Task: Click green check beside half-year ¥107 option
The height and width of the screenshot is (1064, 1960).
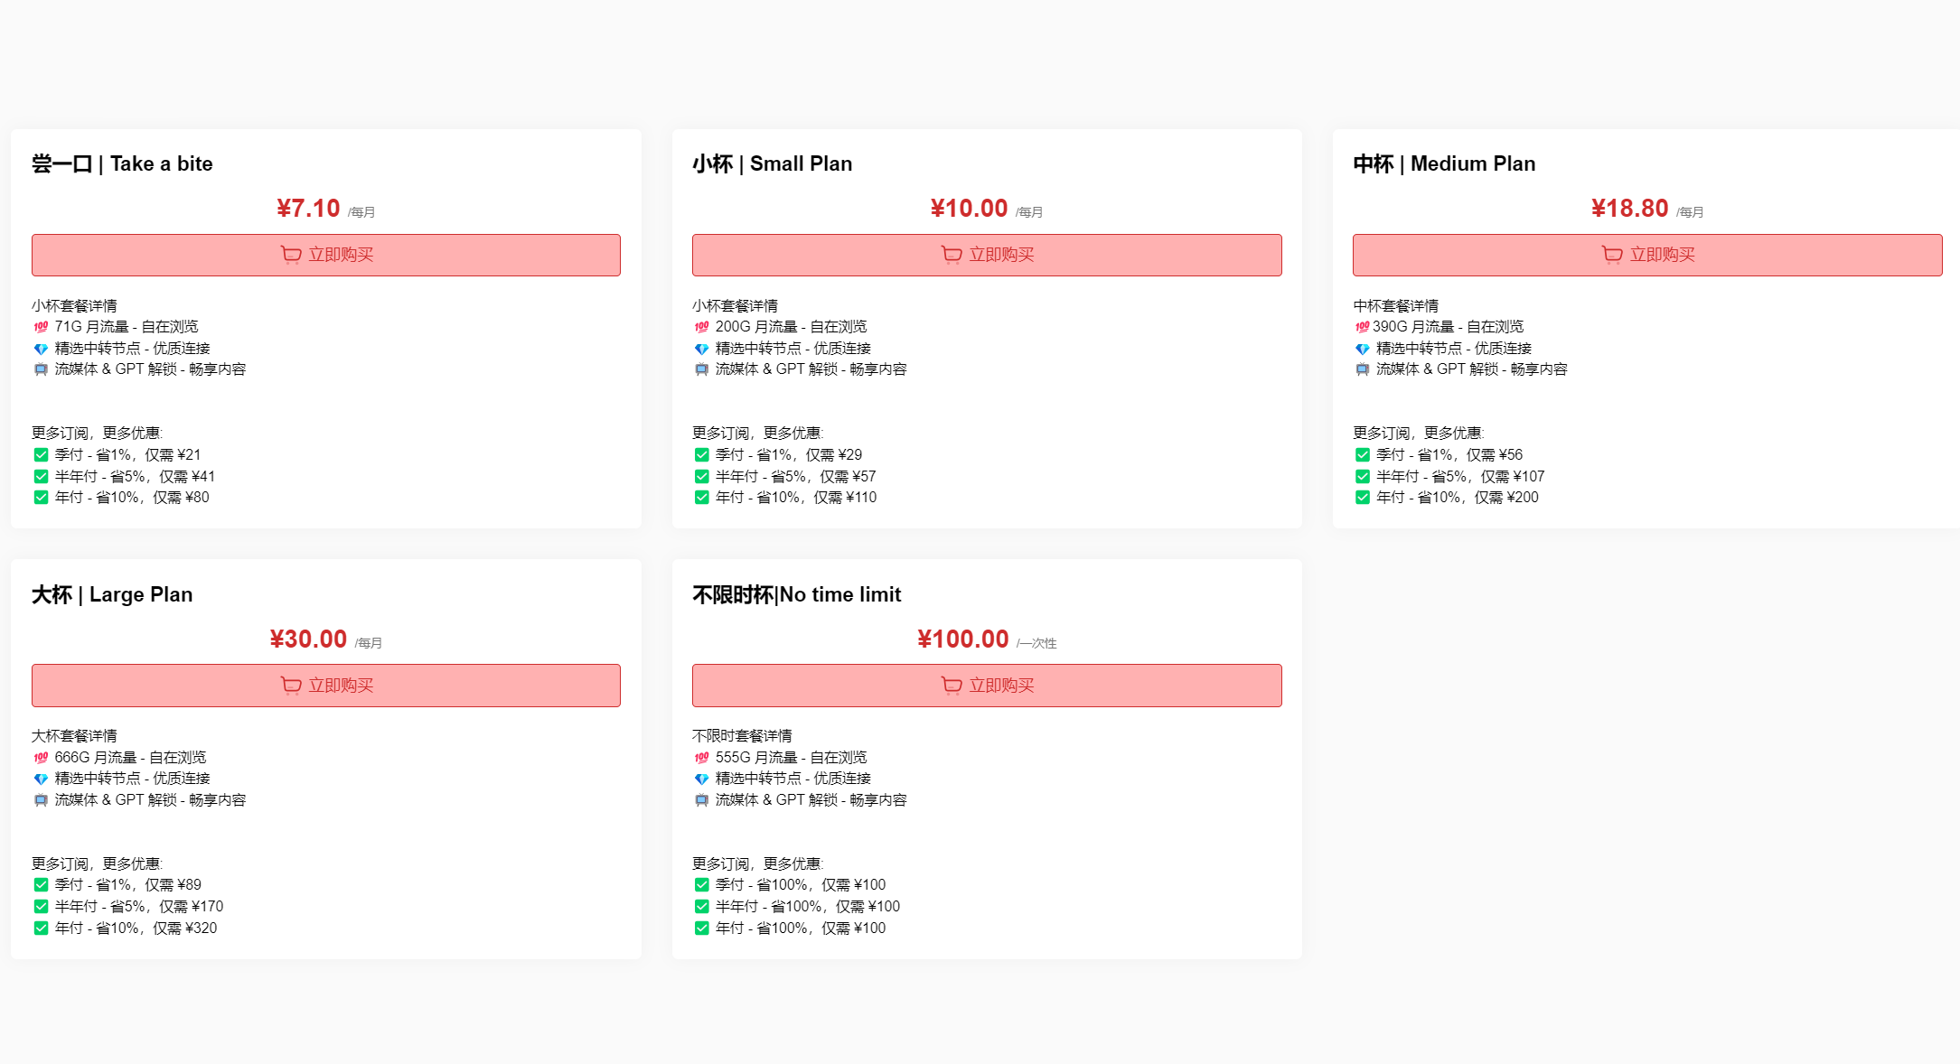Action: (1362, 477)
